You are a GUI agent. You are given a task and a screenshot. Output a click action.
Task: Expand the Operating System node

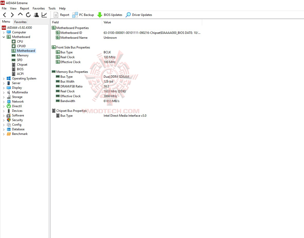click(x=4, y=79)
